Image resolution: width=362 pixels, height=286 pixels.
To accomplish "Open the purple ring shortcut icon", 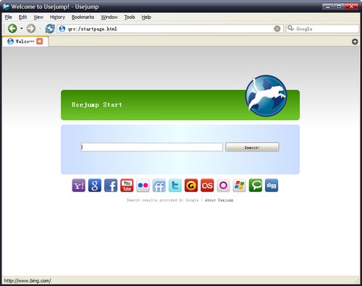I will tap(223, 185).
